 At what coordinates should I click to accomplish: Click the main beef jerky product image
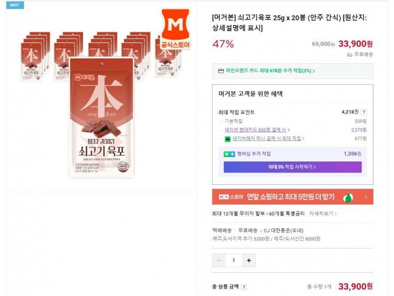tap(102, 118)
